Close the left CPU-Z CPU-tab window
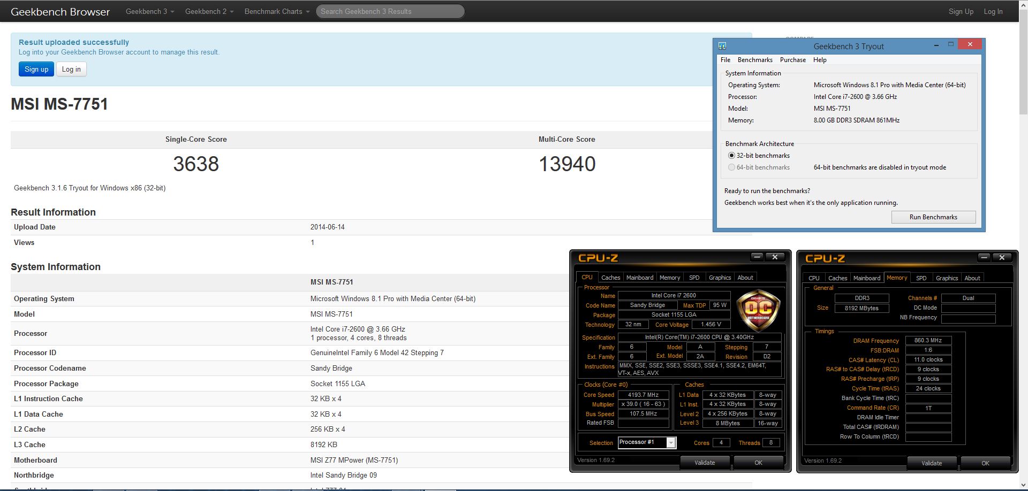 775,257
